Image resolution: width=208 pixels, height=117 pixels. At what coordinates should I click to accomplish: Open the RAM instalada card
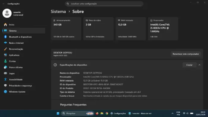coord(131,29)
